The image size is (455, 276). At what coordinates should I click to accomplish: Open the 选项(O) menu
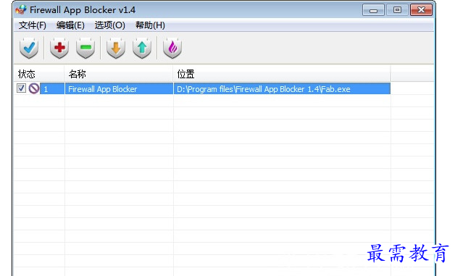(109, 25)
